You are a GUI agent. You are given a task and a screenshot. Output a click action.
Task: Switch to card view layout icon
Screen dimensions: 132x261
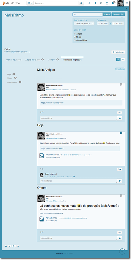(118, 59)
